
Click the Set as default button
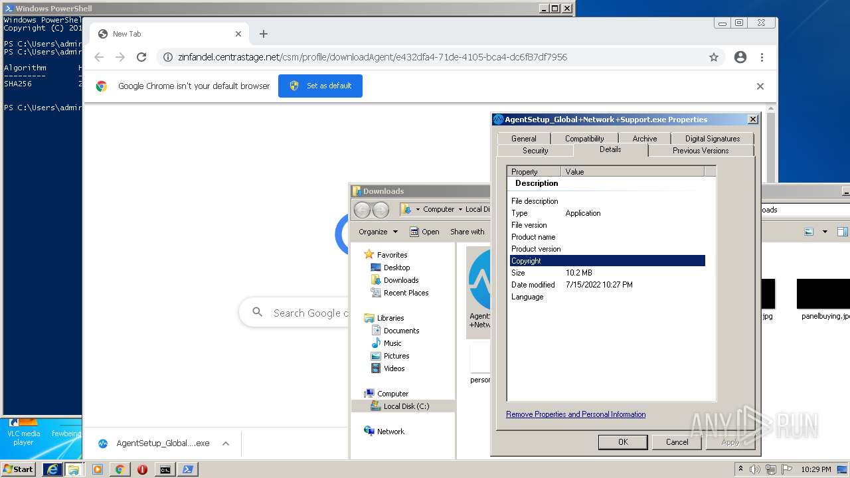click(x=320, y=86)
